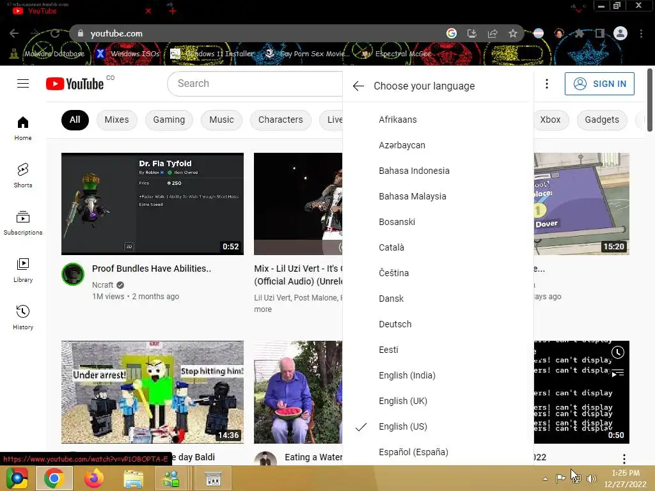The width and height of the screenshot is (655, 491).
Task: Open the Dr. Fla Tyfold video thumbnail
Action: click(152, 204)
